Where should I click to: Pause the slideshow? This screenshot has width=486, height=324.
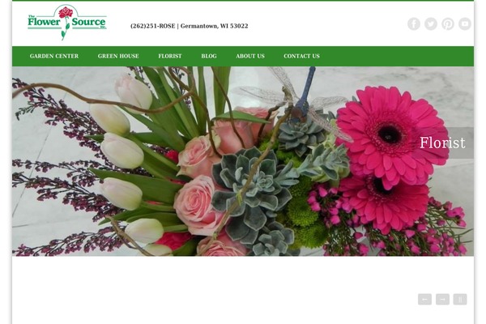click(x=460, y=299)
